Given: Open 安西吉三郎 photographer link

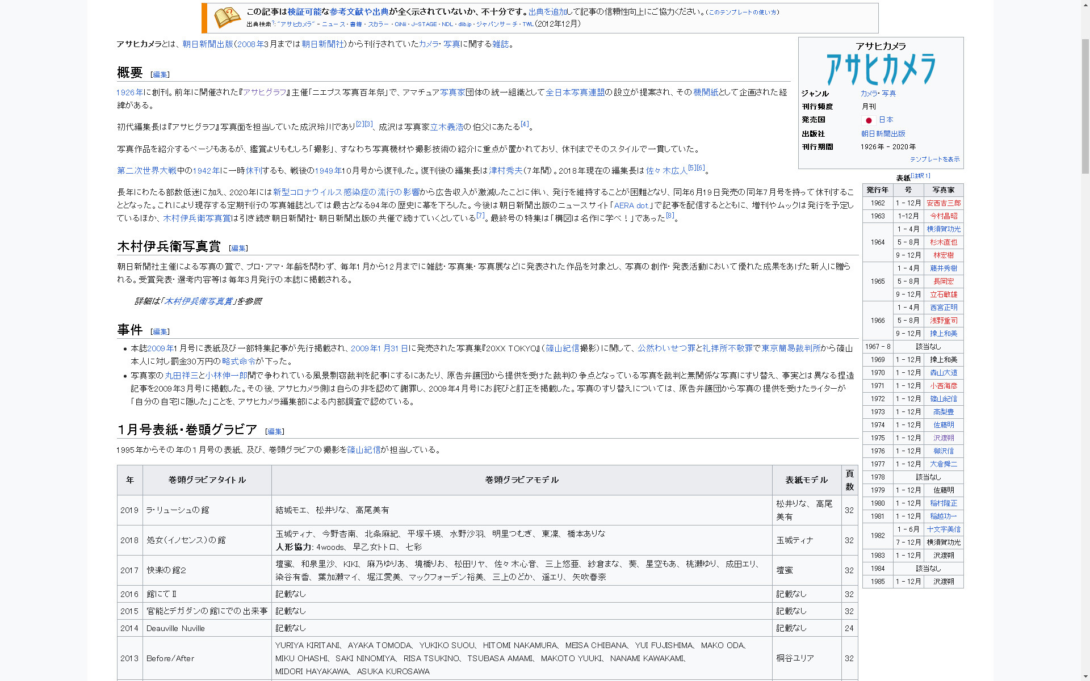Looking at the screenshot, I should 944,203.
